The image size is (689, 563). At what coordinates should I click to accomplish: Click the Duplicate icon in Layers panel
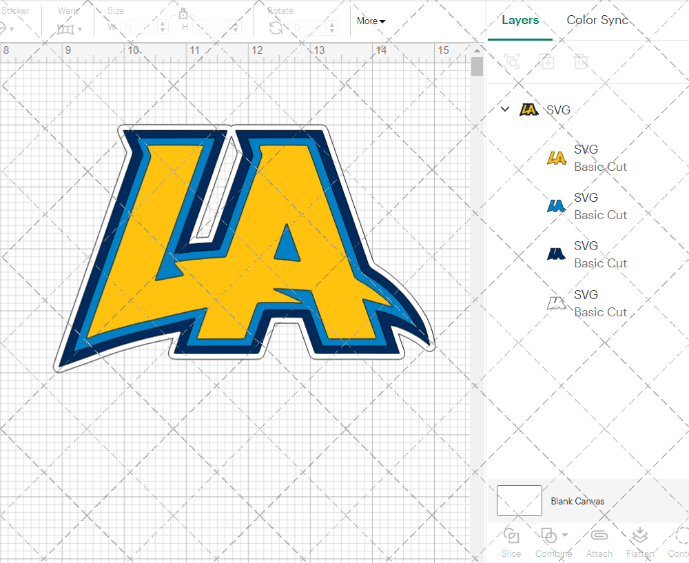[546, 61]
